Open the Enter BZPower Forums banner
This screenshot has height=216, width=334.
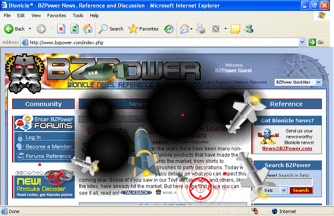click(x=44, y=123)
